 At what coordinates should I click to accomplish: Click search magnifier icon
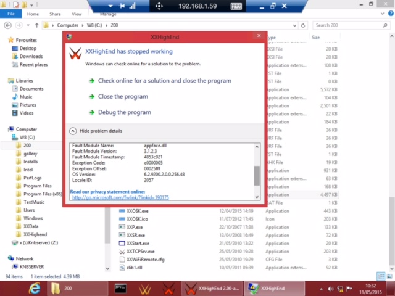(385, 25)
